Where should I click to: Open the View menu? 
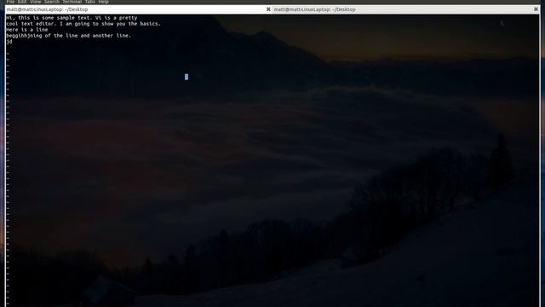tap(35, 2)
